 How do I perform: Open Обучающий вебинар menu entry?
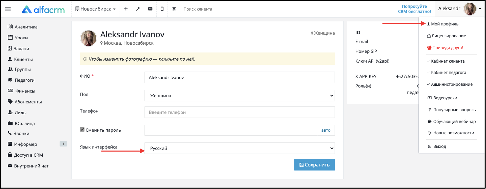pyautogui.click(x=452, y=121)
